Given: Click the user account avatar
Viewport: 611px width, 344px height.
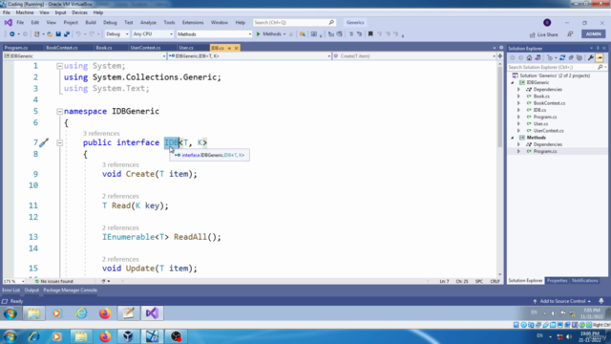Looking at the screenshot, I should coord(547,23).
